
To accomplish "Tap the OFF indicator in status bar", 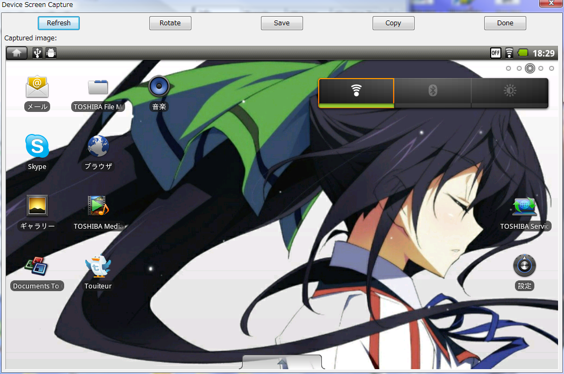I will tap(496, 53).
